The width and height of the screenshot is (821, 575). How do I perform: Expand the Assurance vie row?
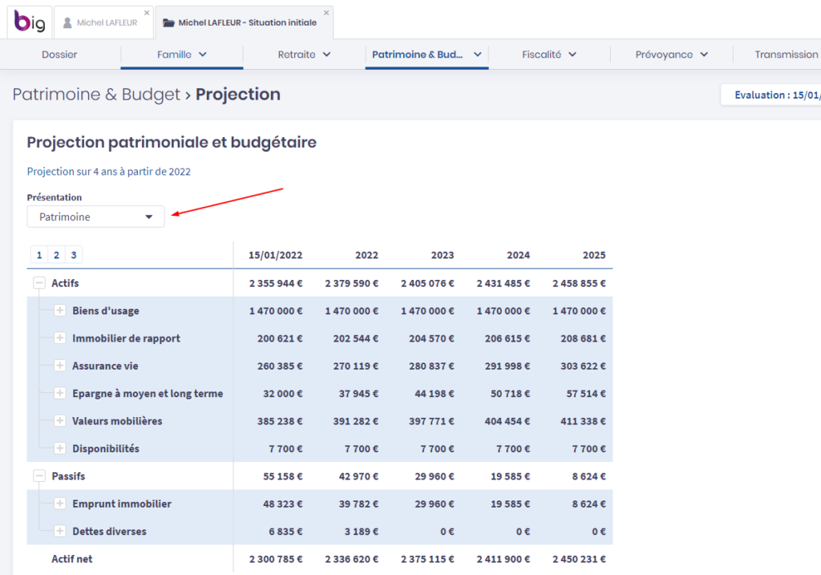pyautogui.click(x=59, y=366)
